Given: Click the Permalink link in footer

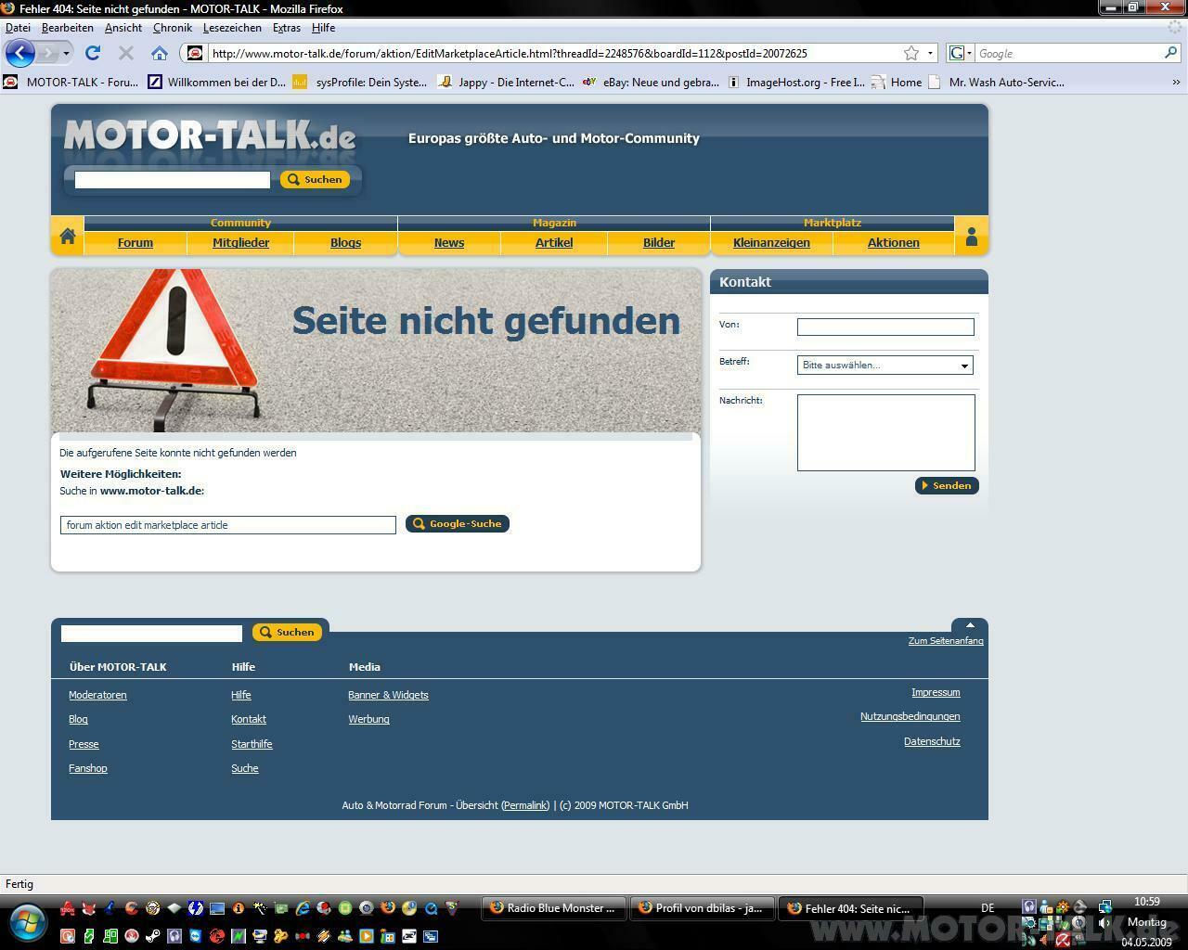Looking at the screenshot, I should 525,805.
